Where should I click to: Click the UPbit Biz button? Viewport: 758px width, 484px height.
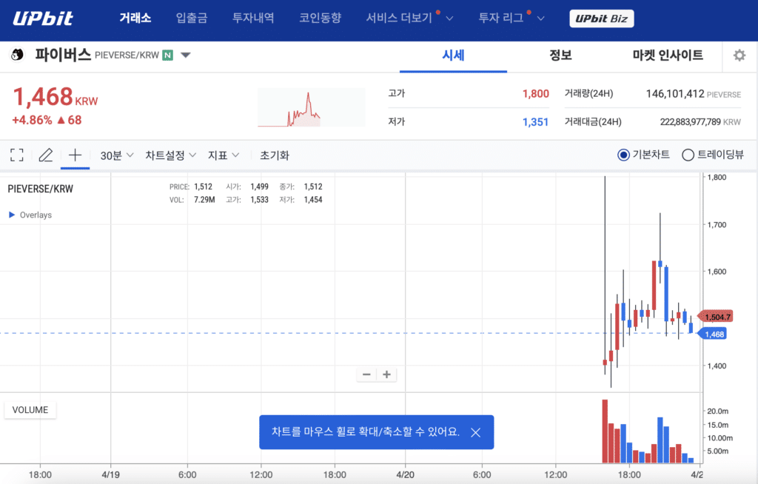click(601, 19)
